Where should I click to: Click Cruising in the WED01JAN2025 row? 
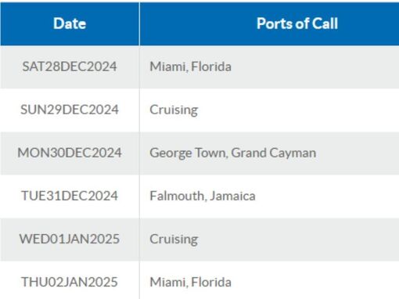coord(174,240)
